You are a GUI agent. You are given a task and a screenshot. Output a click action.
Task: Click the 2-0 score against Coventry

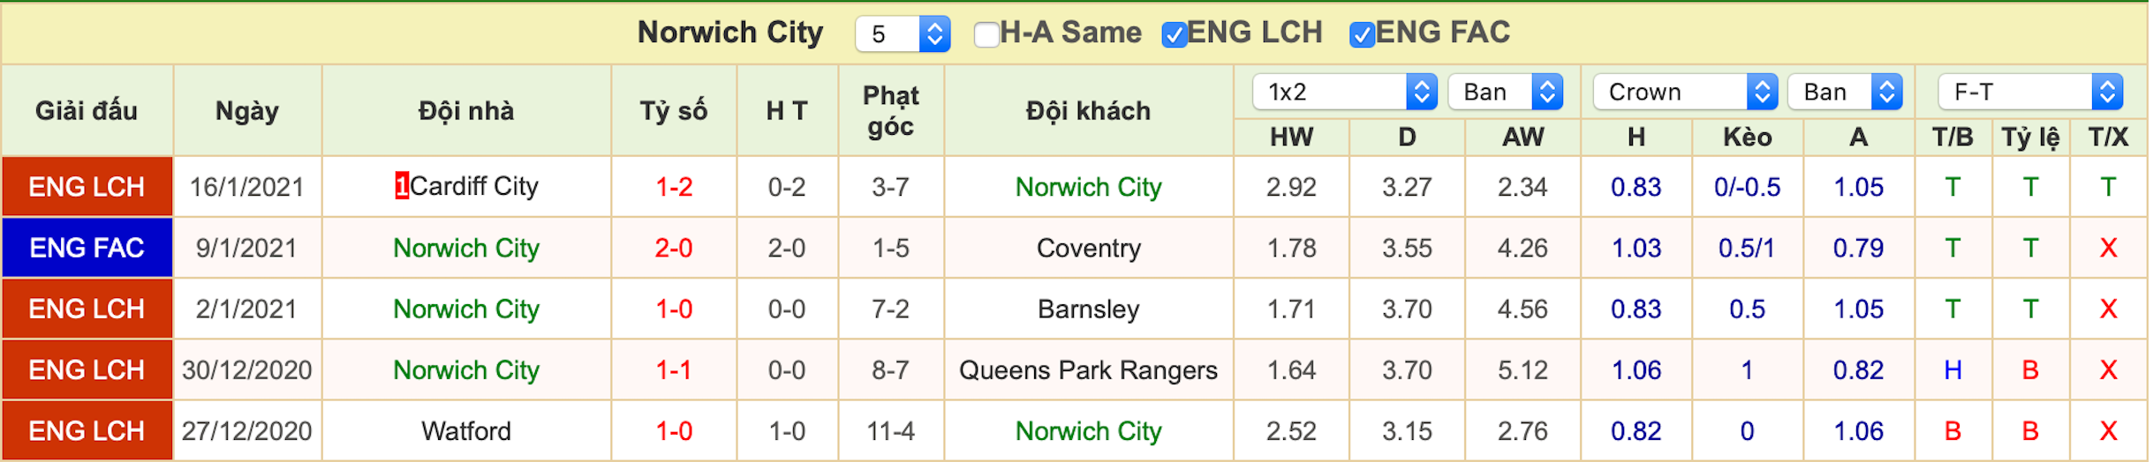(x=674, y=248)
